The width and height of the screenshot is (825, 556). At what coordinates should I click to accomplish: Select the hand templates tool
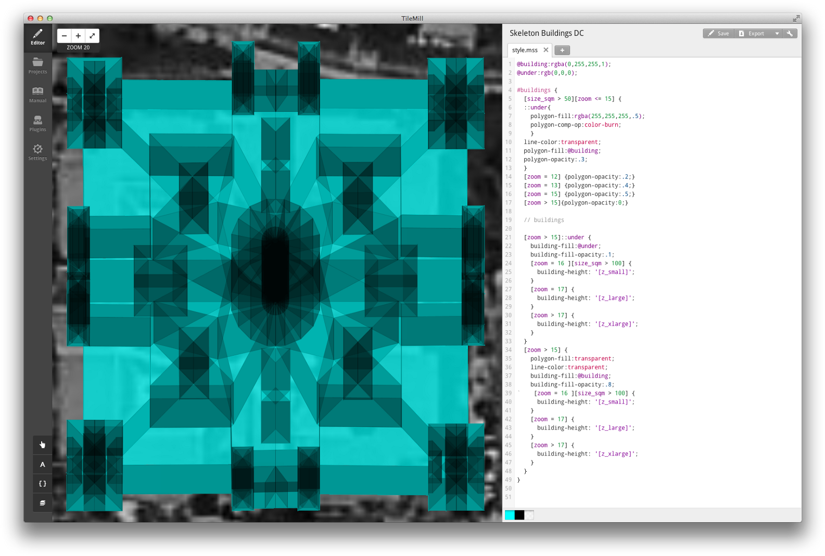[x=43, y=445]
